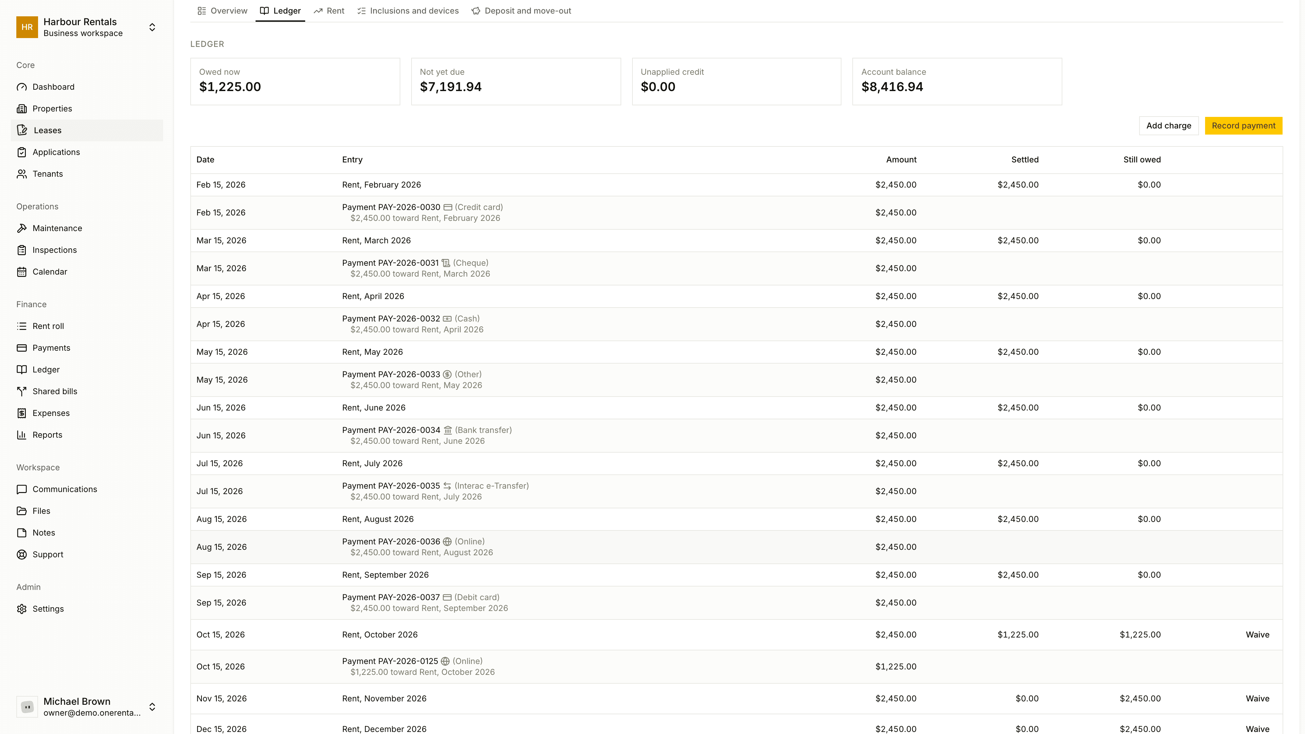Click the HR workspace logo
Screen dimensions: 1305x734
click(27, 27)
